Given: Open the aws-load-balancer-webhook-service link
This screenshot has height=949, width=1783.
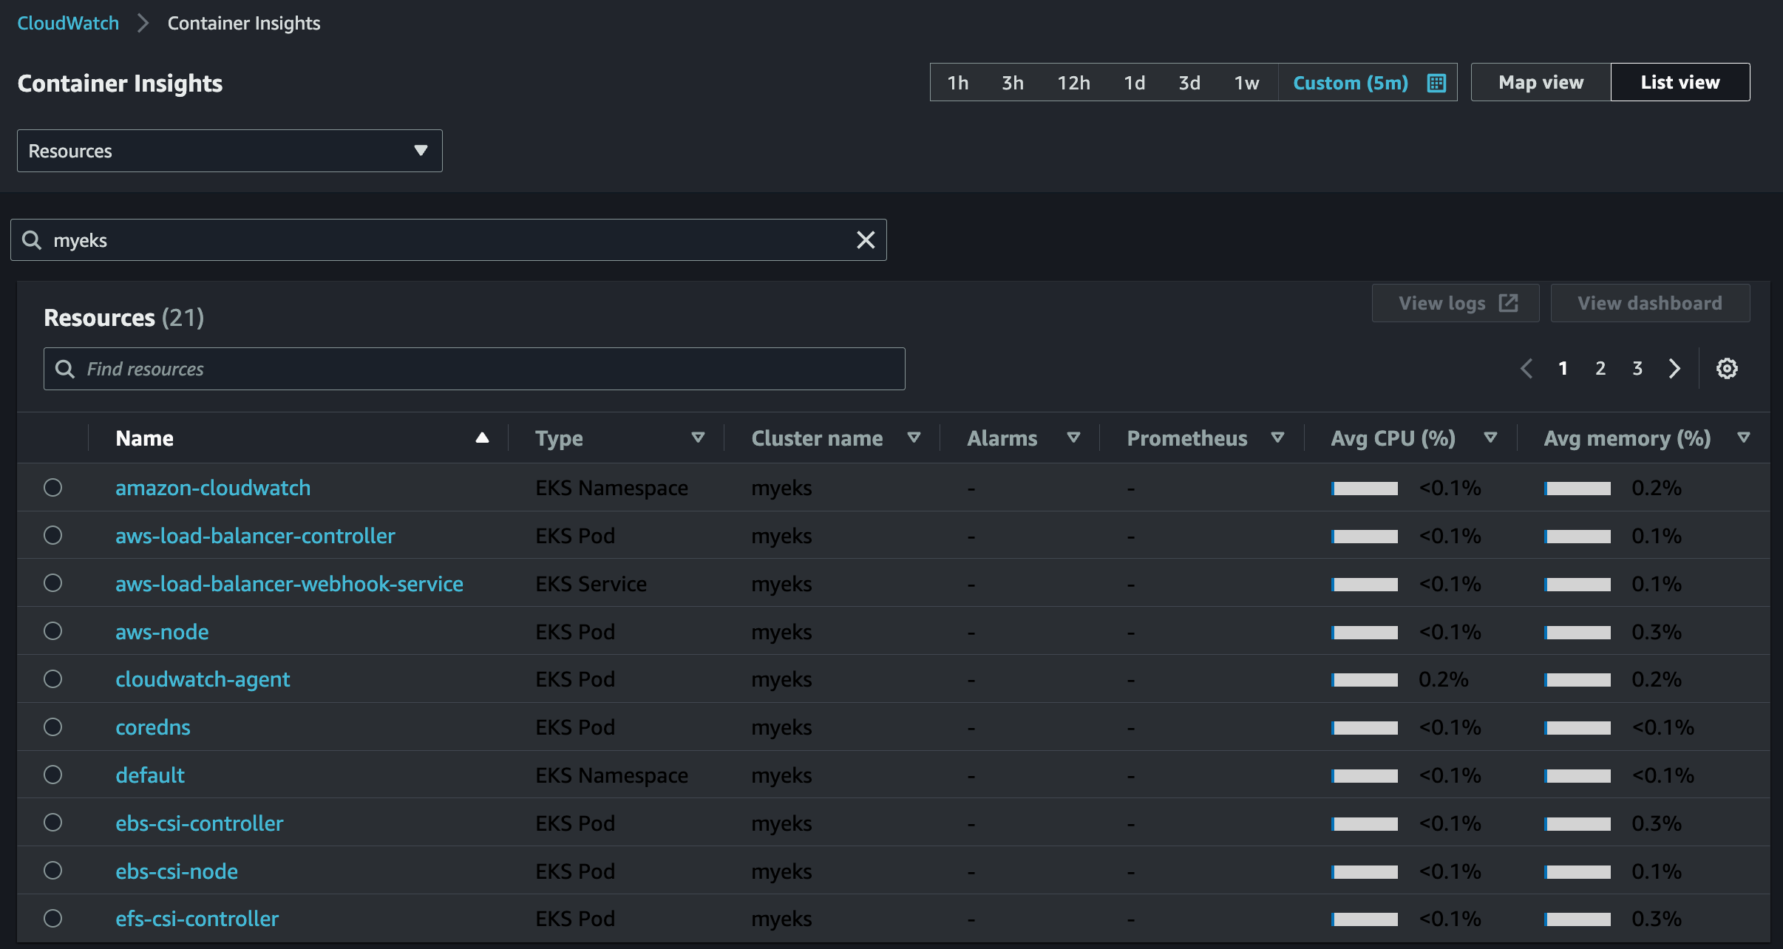Looking at the screenshot, I should click(x=289, y=583).
